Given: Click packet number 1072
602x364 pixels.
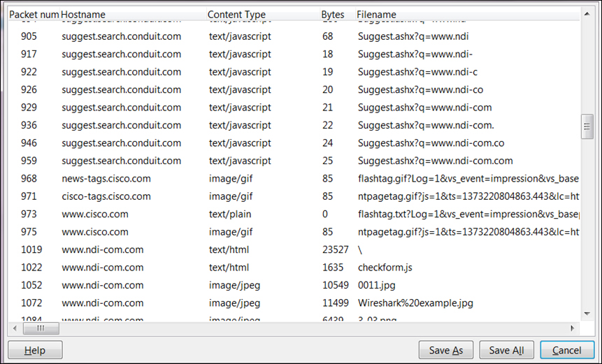Looking at the screenshot, I should 31,303.
